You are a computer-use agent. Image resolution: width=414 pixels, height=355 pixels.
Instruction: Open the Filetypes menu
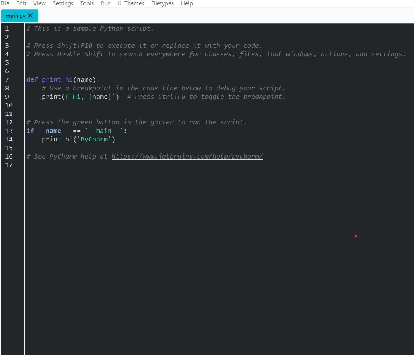tap(162, 3)
